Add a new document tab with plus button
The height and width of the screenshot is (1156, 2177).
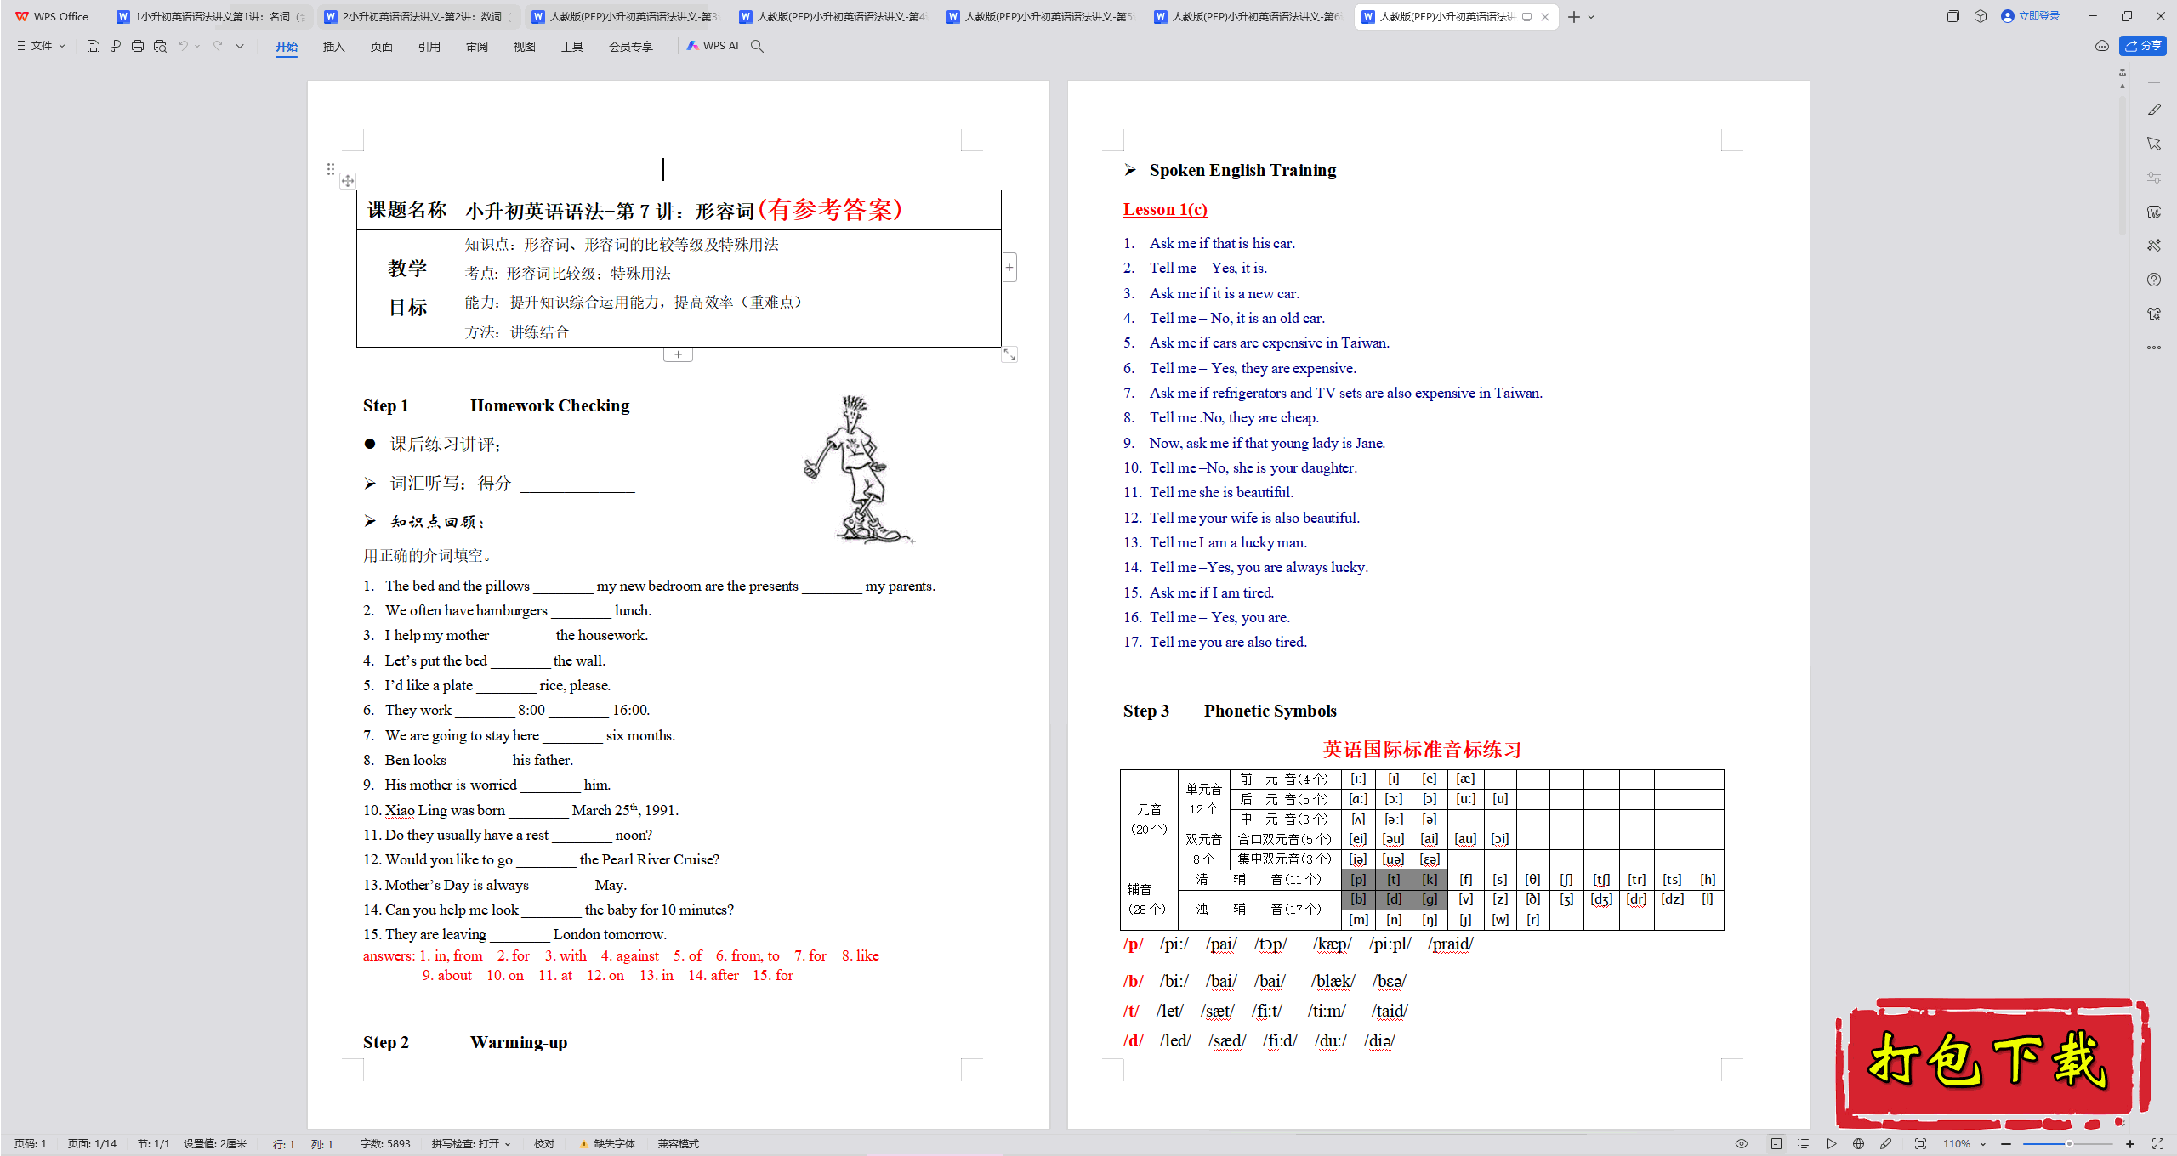(1574, 17)
